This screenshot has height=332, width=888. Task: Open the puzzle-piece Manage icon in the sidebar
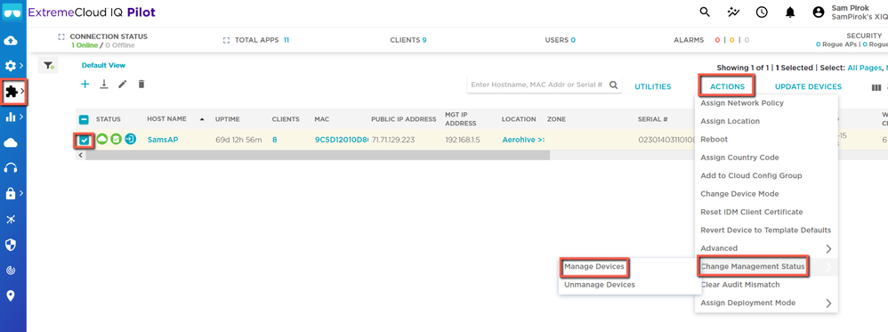[11, 91]
